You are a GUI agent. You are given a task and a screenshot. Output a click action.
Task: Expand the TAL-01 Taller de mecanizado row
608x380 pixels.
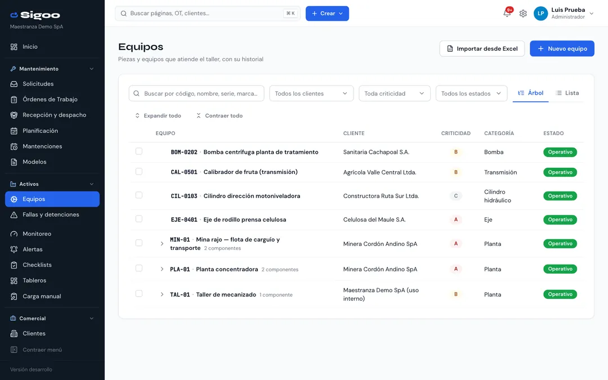(162, 294)
